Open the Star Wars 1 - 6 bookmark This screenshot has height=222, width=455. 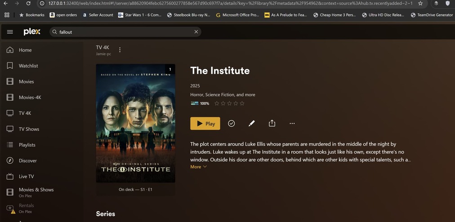(x=140, y=15)
